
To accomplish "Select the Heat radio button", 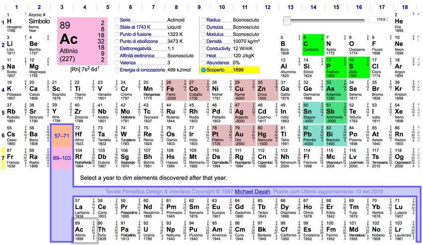I will coord(204,56).
